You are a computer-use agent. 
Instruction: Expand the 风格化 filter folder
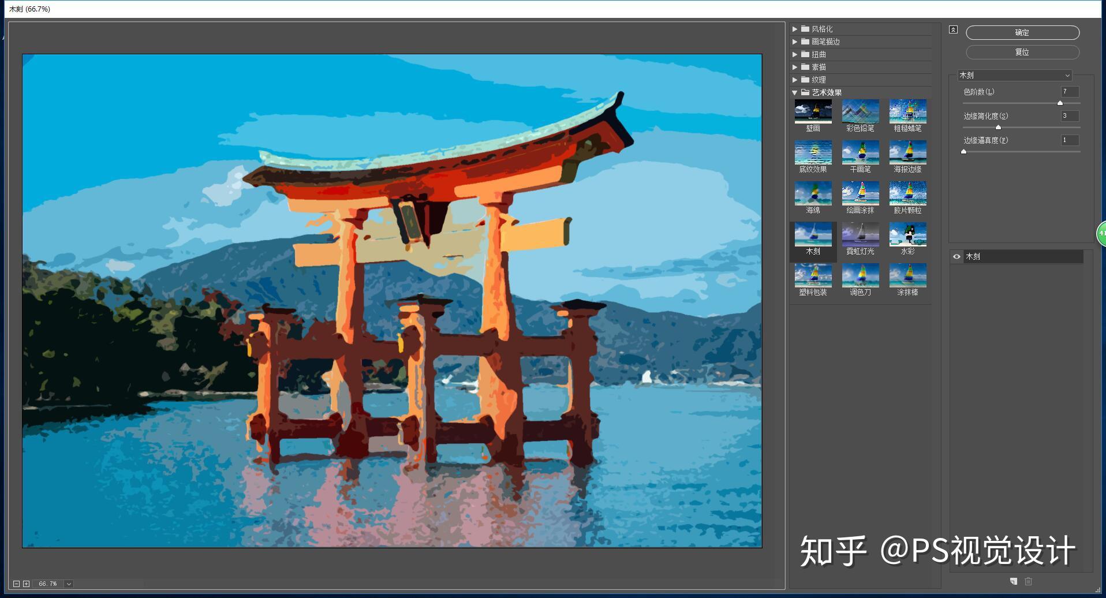point(795,29)
